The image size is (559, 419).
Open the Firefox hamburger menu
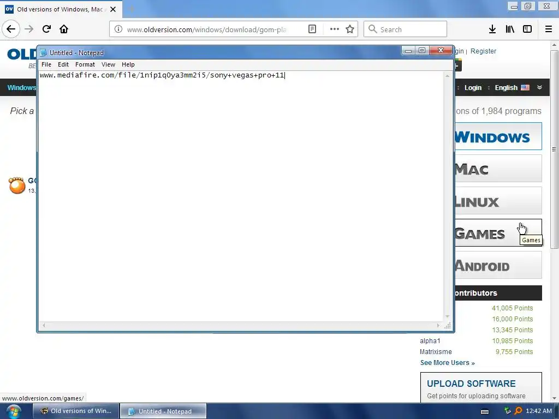(549, 29)
